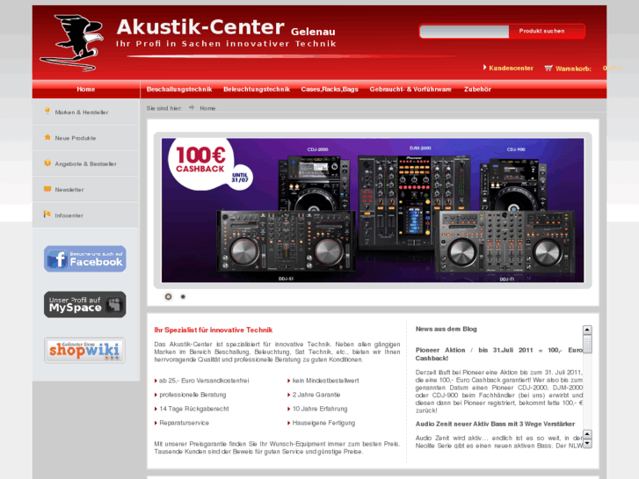Click the flag icon for Infocenter
Viewport: 639px width, 479px height.
tap(47, 214)
